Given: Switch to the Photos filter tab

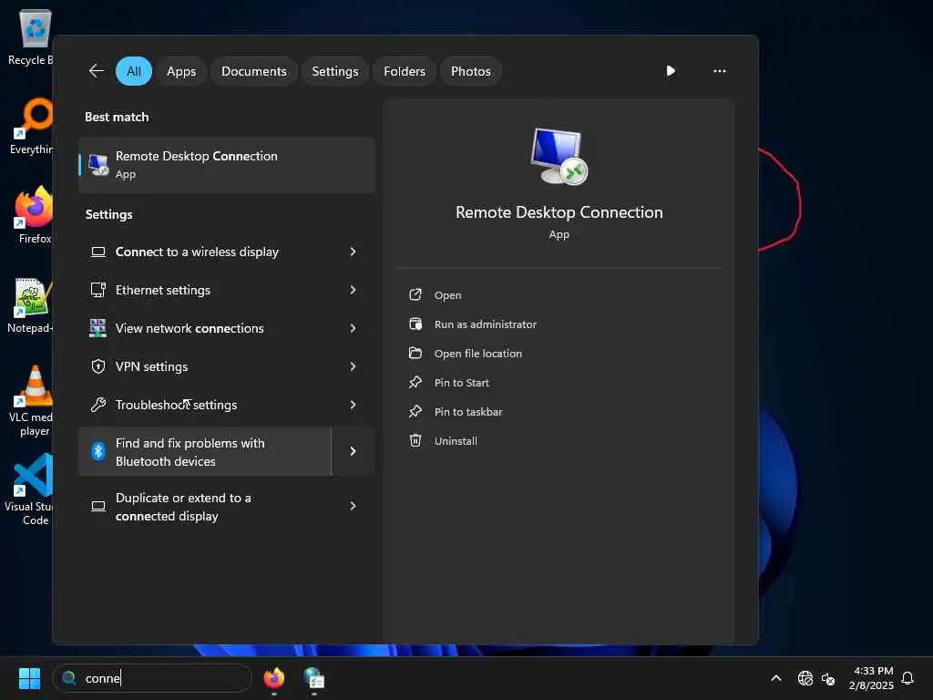Looking at the screenshot, I should tap(471, 71).
